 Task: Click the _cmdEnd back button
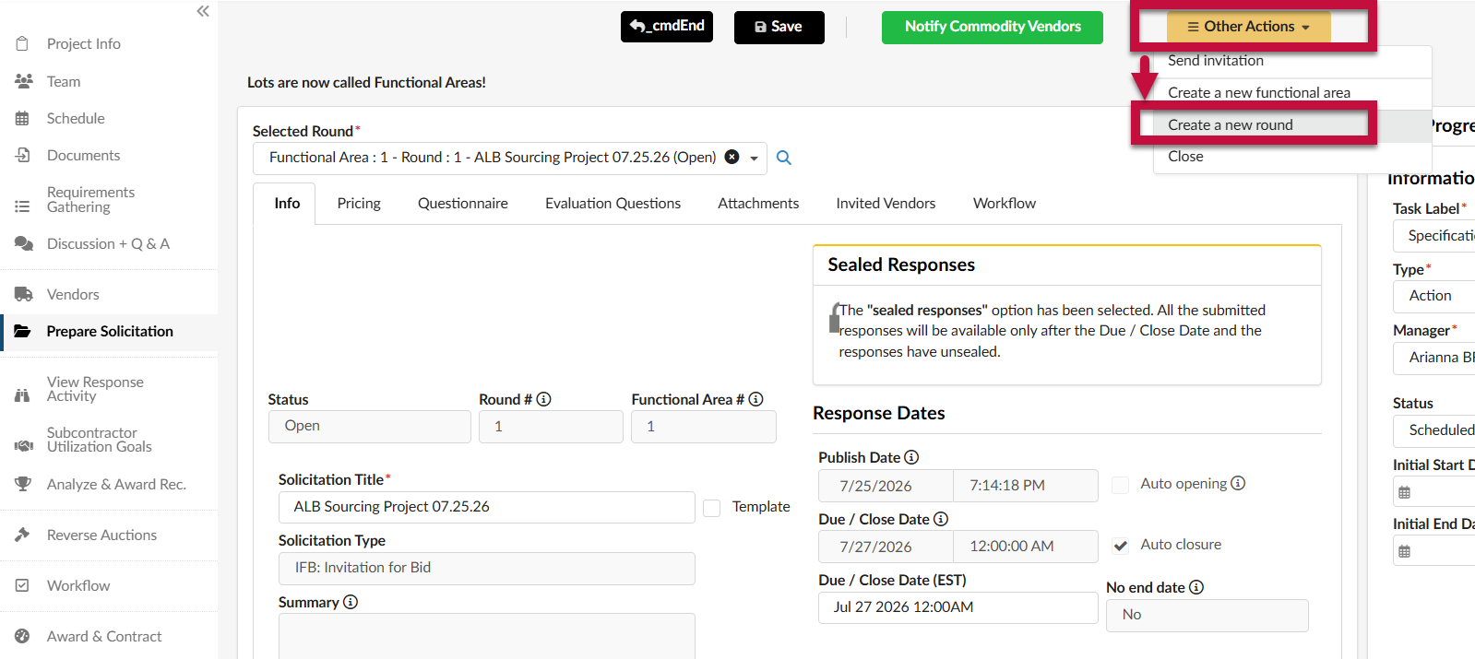(x=666, y=27)
